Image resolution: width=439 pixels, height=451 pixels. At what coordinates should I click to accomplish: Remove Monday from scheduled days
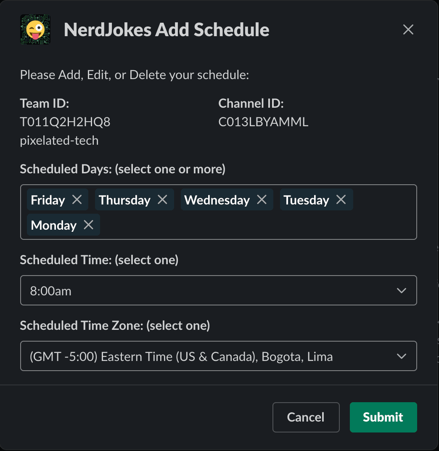pos(88,225)
